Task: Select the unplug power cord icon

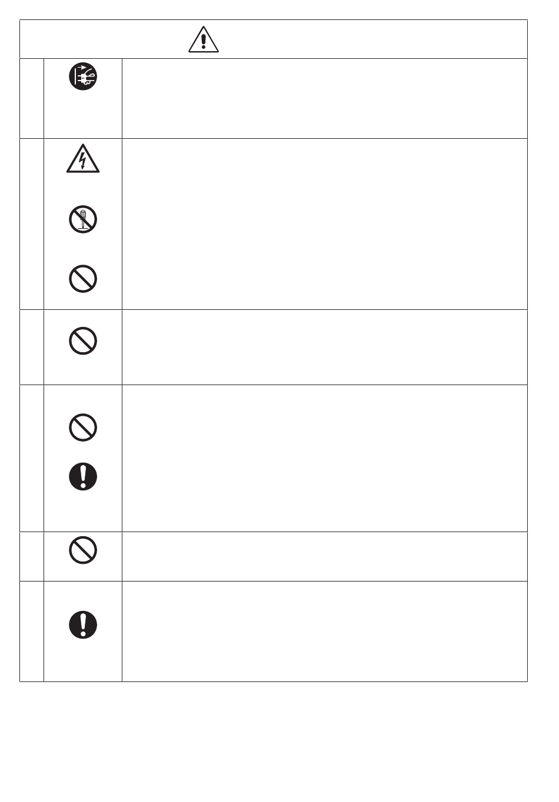Action: click(x=83, y=76)
